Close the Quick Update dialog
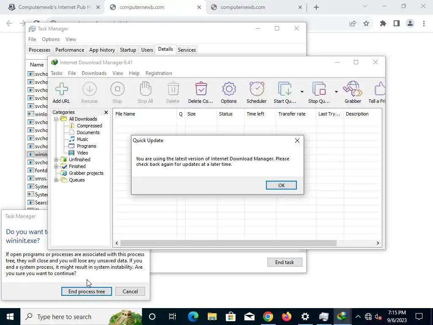The image size is (433, 325). click(x=297, y=140)
